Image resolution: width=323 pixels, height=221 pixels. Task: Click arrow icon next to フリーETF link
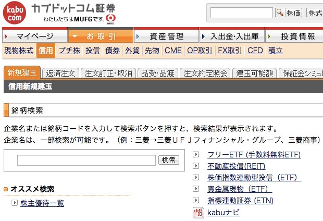point(196,154)
